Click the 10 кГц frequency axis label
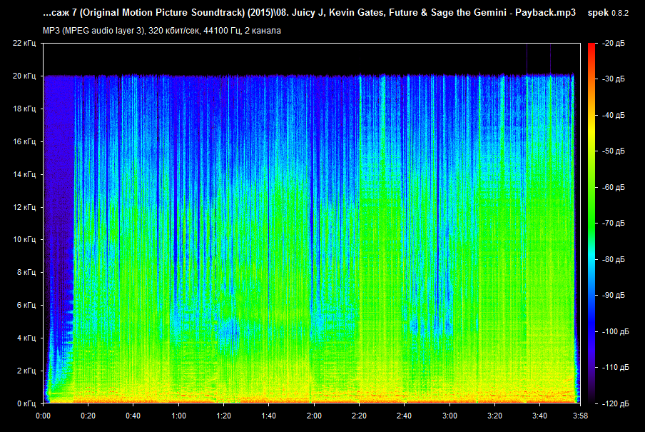The image size is (645, 432). click(23, 240)
